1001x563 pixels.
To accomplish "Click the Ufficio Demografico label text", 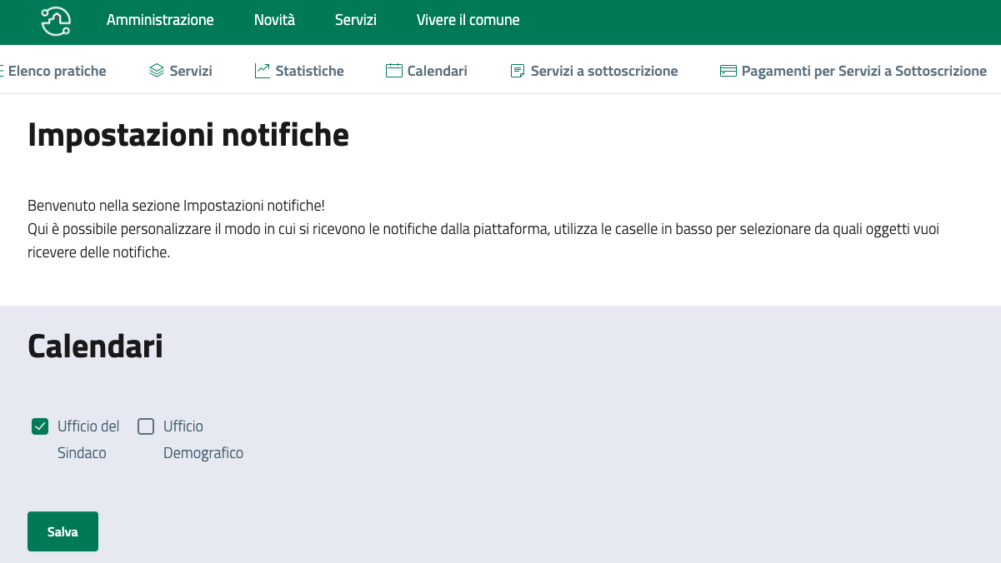I will click(203, 440).
